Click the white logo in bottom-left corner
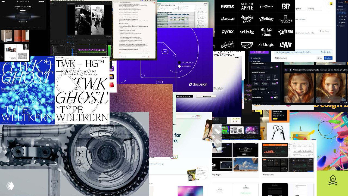The width and height of the screenshot is (348, 196). [x=10, y=186]
